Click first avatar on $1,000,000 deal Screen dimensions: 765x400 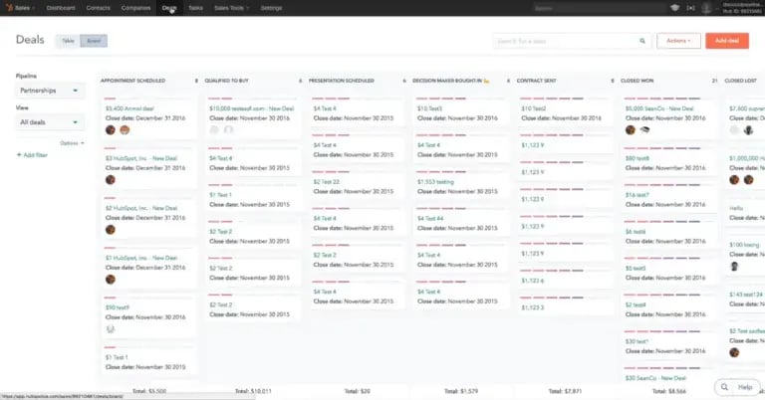pos(734,180)
